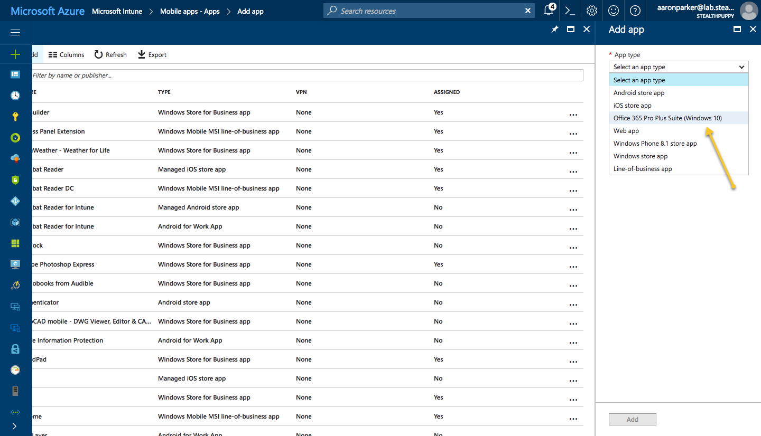Open ellipsis menu for Panel Extension row

(573, 134)
